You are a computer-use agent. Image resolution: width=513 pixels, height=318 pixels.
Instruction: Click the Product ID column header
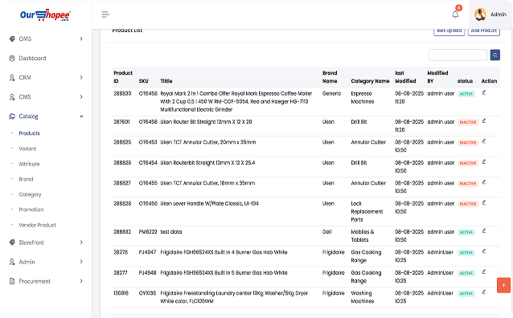(123, 77)
